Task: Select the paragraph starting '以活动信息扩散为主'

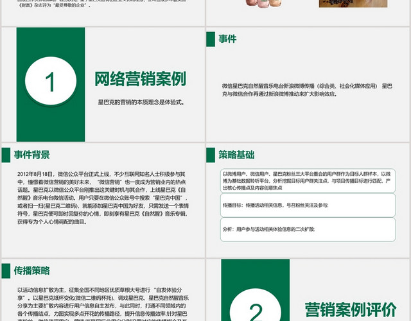Action: tap(103, 304)
